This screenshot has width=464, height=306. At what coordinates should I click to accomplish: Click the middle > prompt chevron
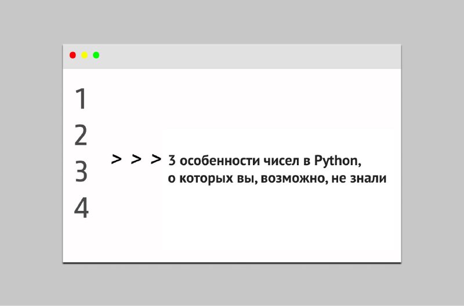point(136,159)
